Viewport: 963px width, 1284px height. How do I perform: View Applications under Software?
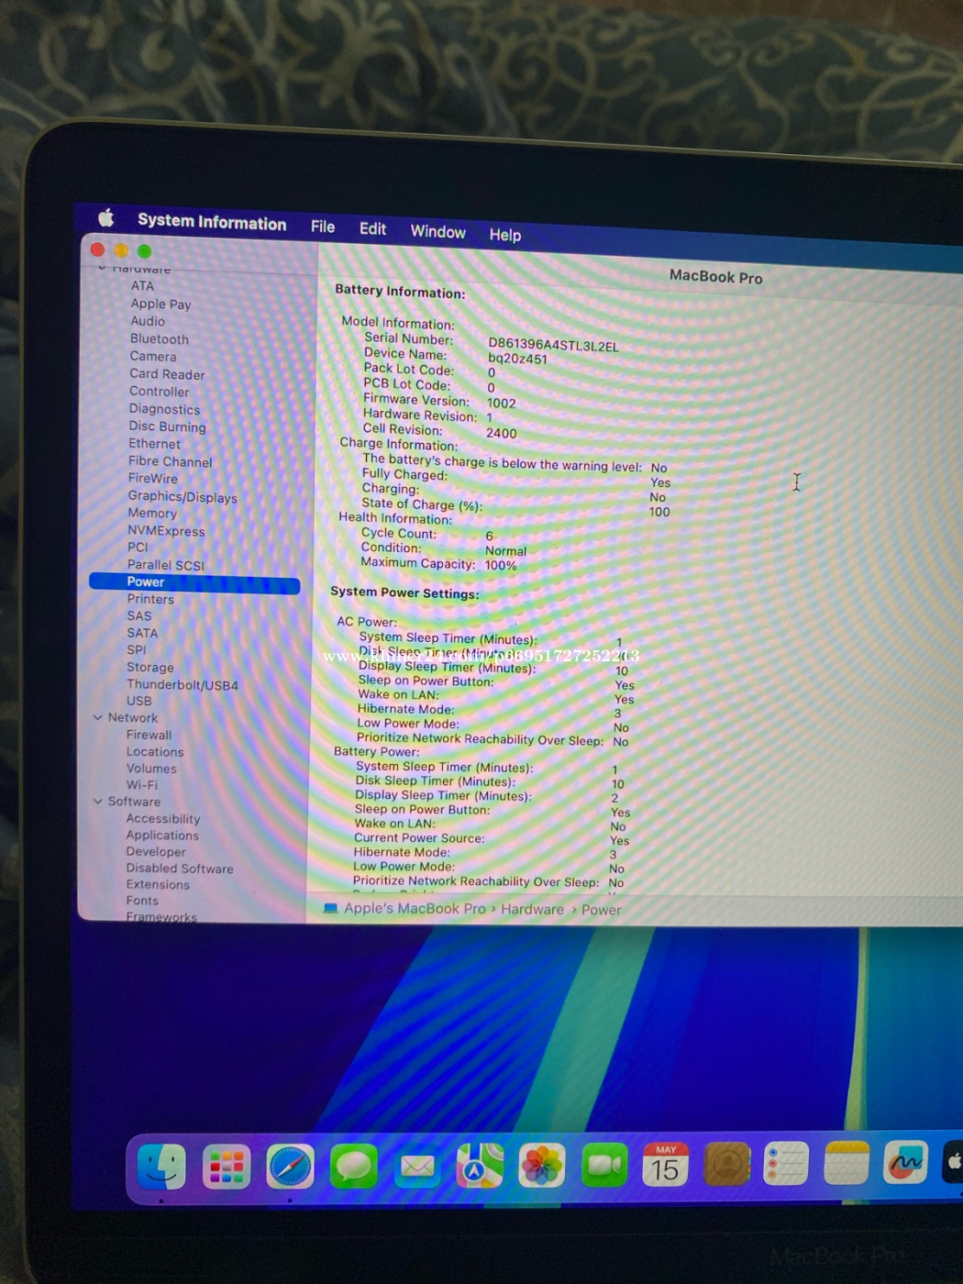pos(162,836)
